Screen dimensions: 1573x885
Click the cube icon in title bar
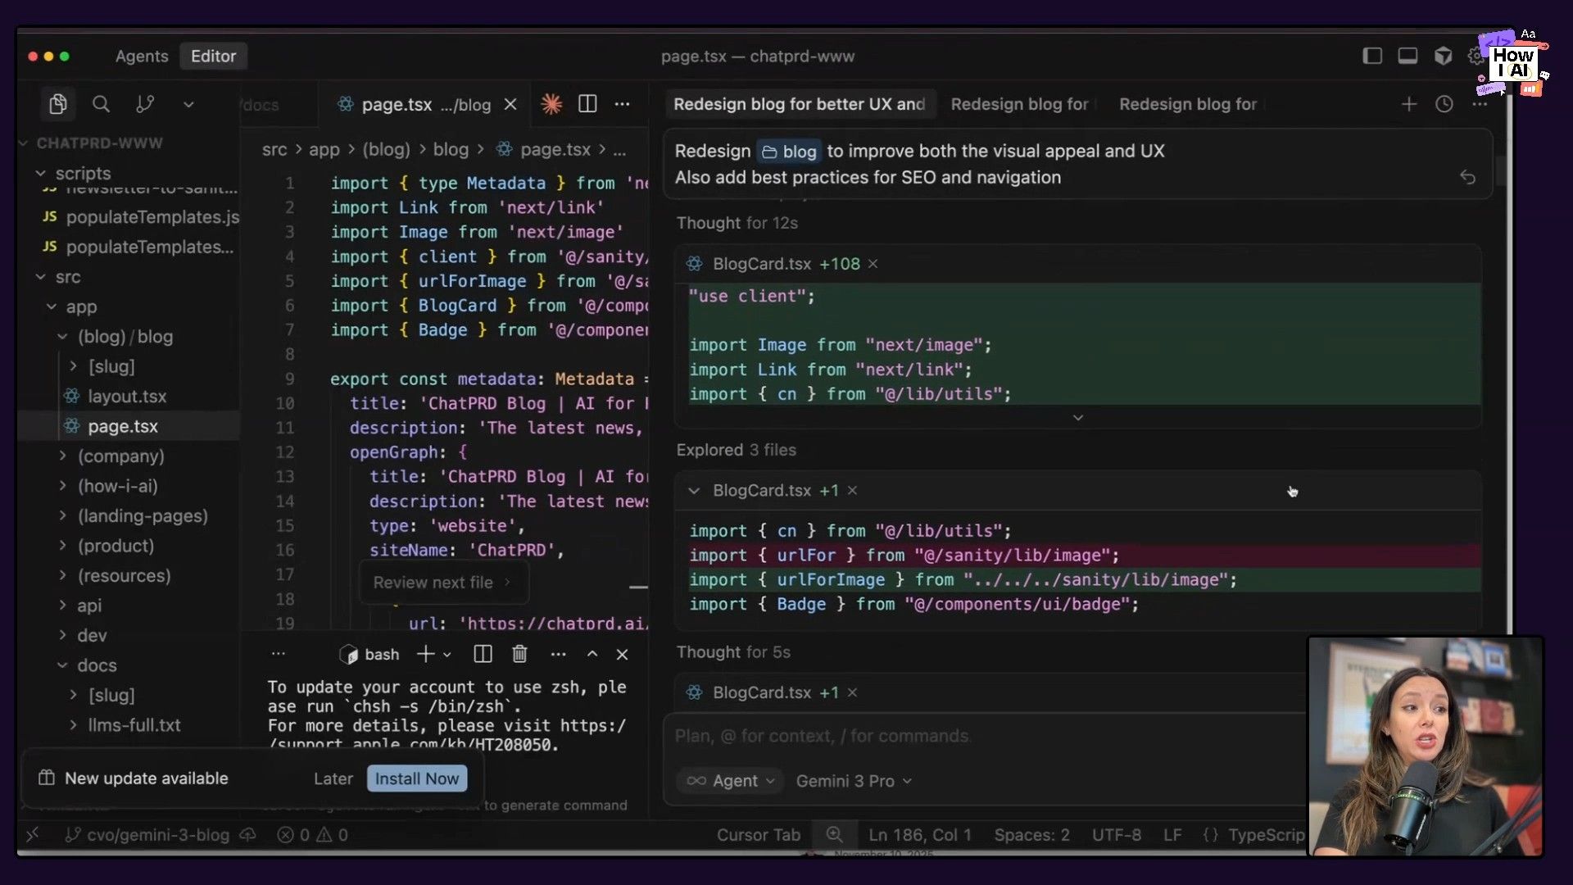[x=1443, y=56]
